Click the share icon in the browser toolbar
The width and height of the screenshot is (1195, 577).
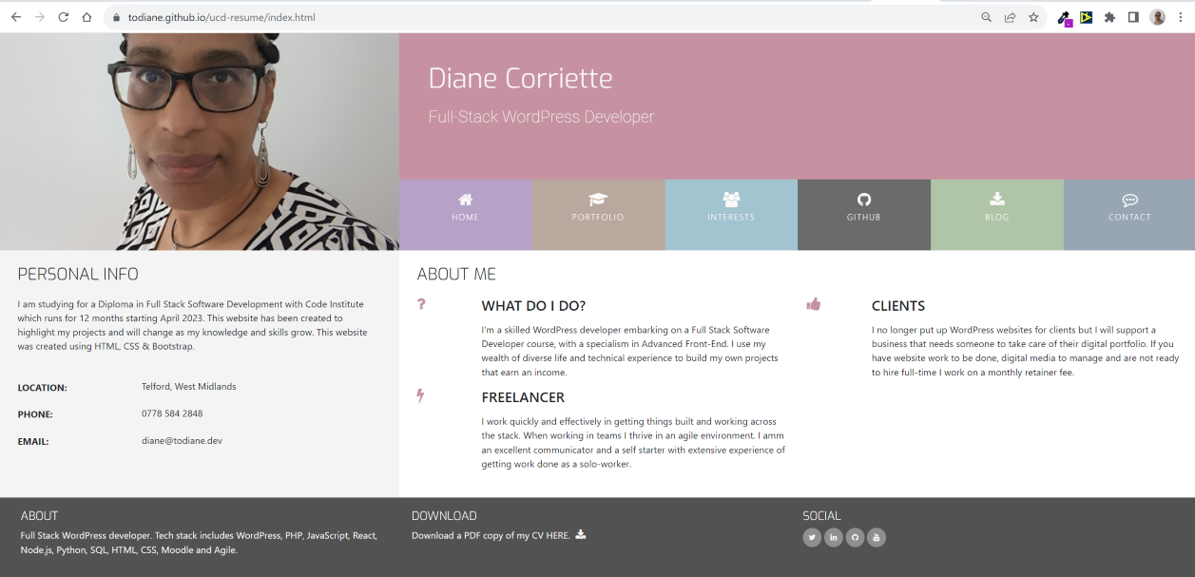point(1010,16)
